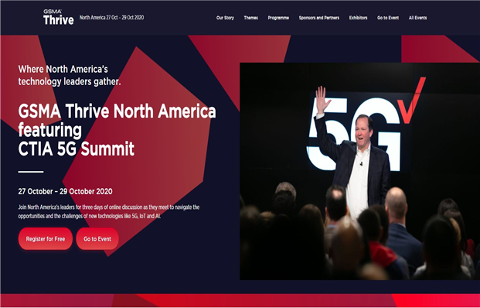Click header text North America 27 Oct – 29 Oct 2020
The width and height of the screenshot is (480, 308).
point(112,18)
